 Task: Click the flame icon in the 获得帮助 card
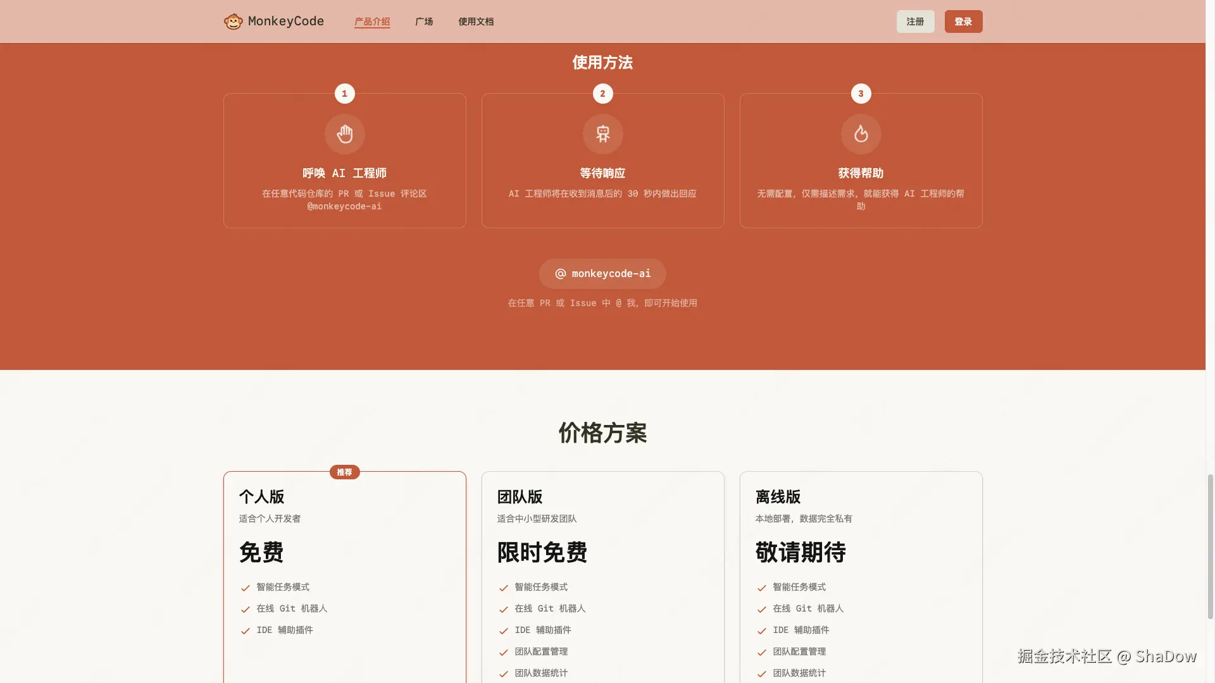(x=861, y=134)
